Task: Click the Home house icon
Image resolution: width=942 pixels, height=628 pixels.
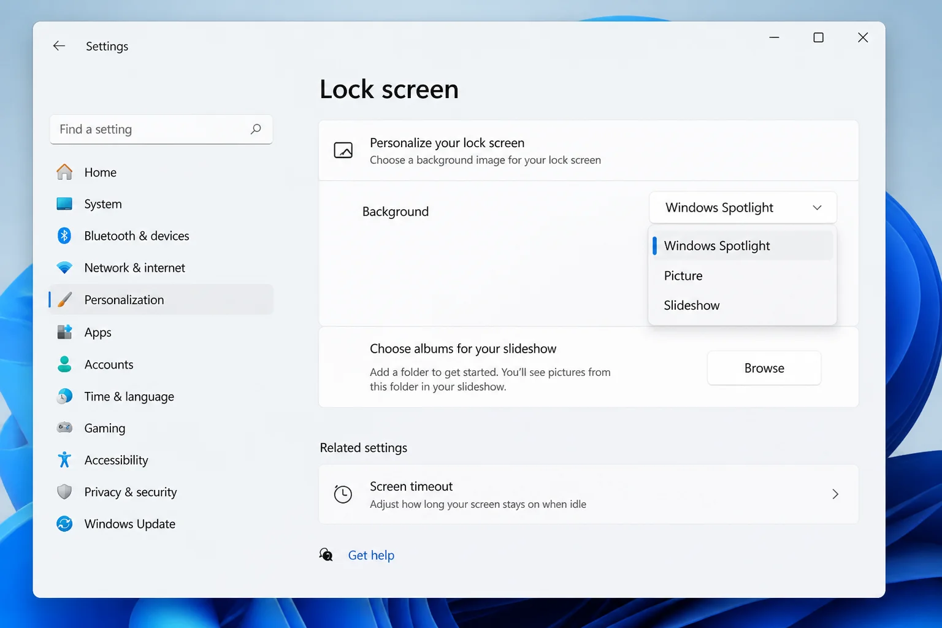Action: tap(64, 172)
